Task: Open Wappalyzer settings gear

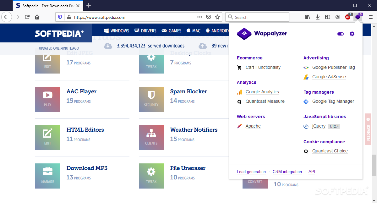Action: tap(352, 34)
